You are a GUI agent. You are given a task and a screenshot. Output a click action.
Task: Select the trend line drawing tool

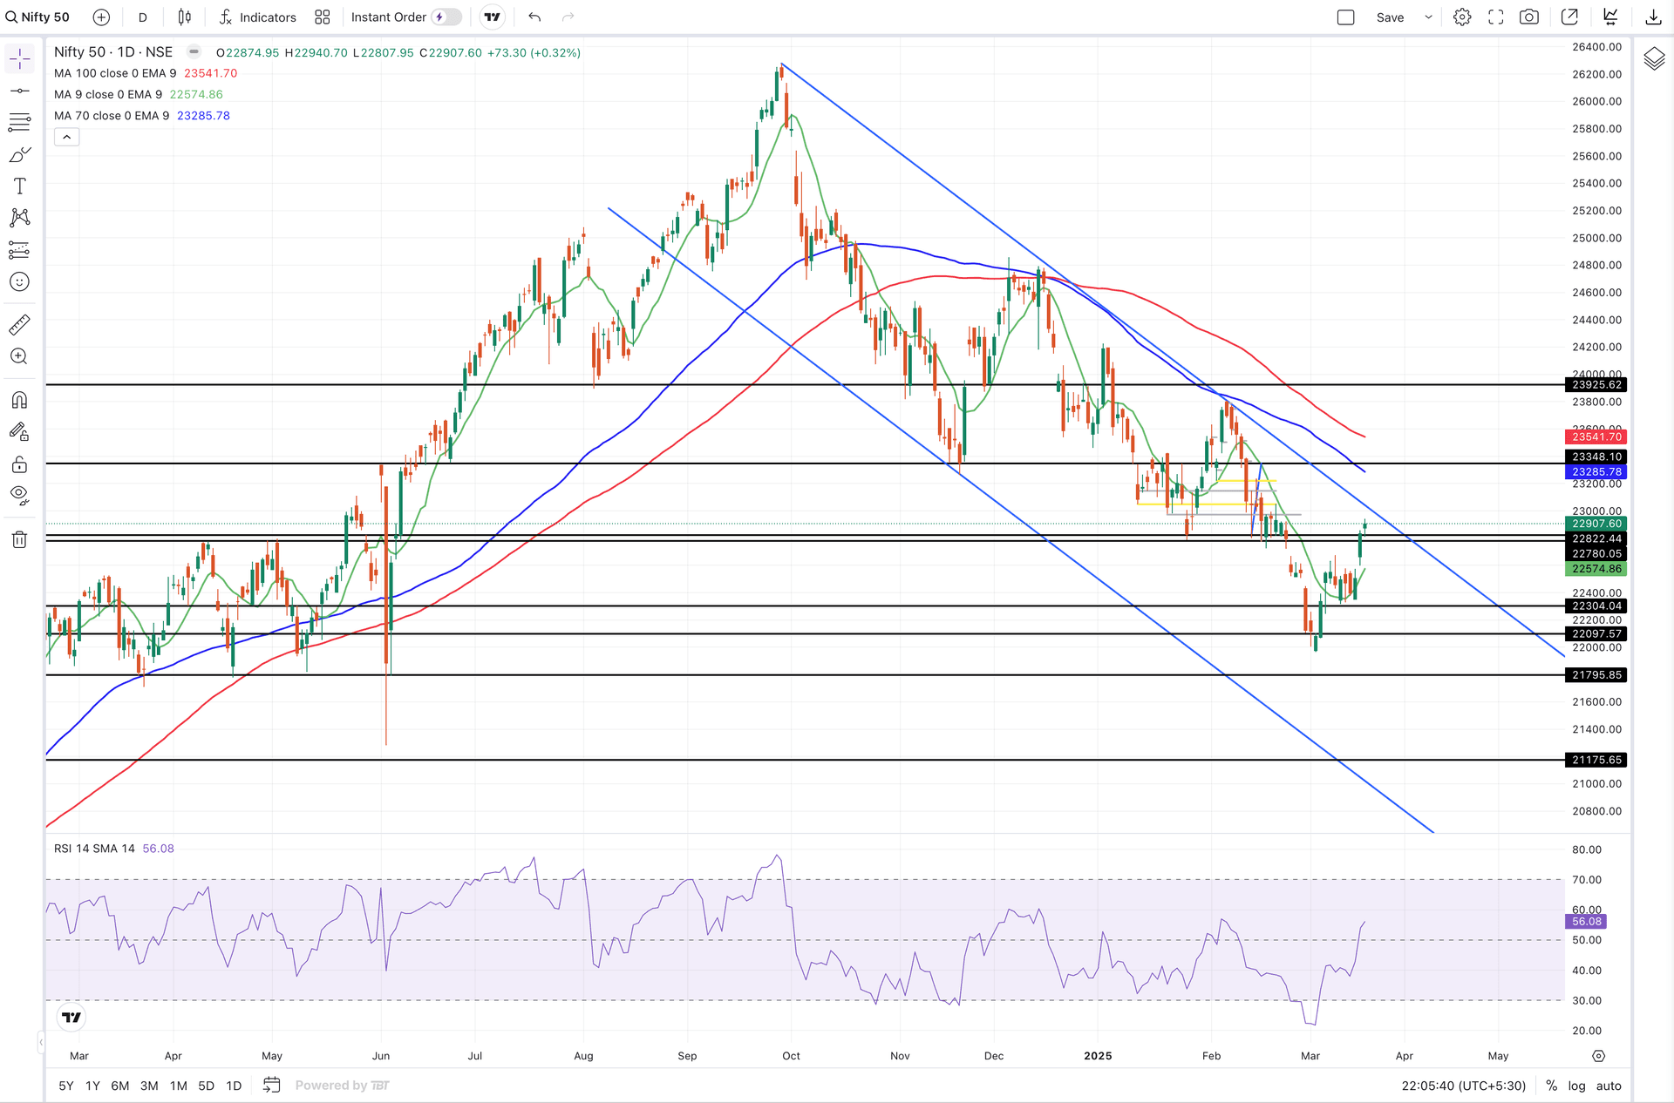(x=19, y=91)
